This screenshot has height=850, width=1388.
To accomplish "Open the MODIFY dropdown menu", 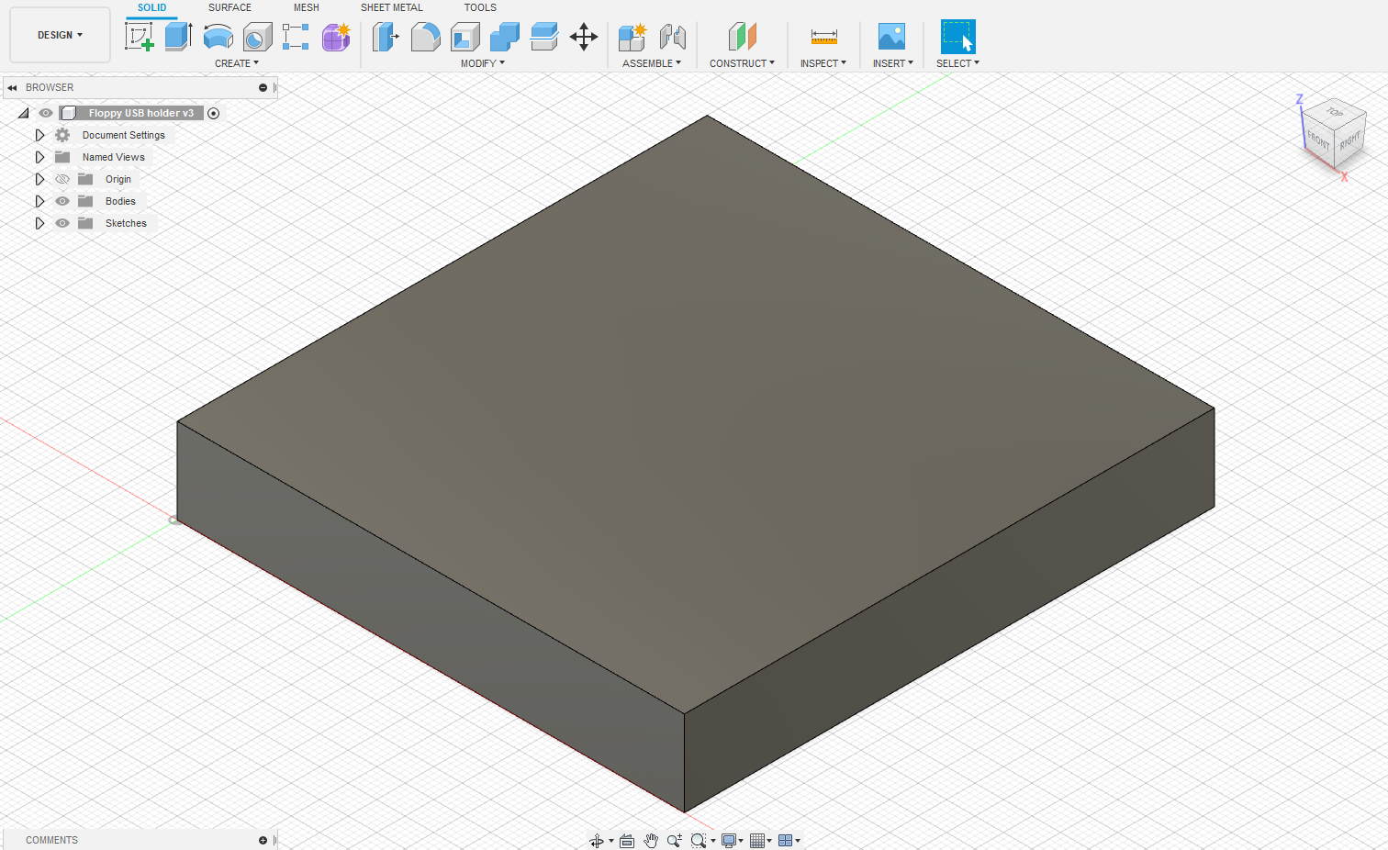I will coord(483,63).
